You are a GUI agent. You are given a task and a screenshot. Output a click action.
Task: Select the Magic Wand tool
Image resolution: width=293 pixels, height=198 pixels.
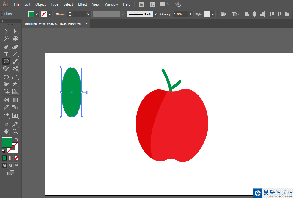tap(6, 39)
